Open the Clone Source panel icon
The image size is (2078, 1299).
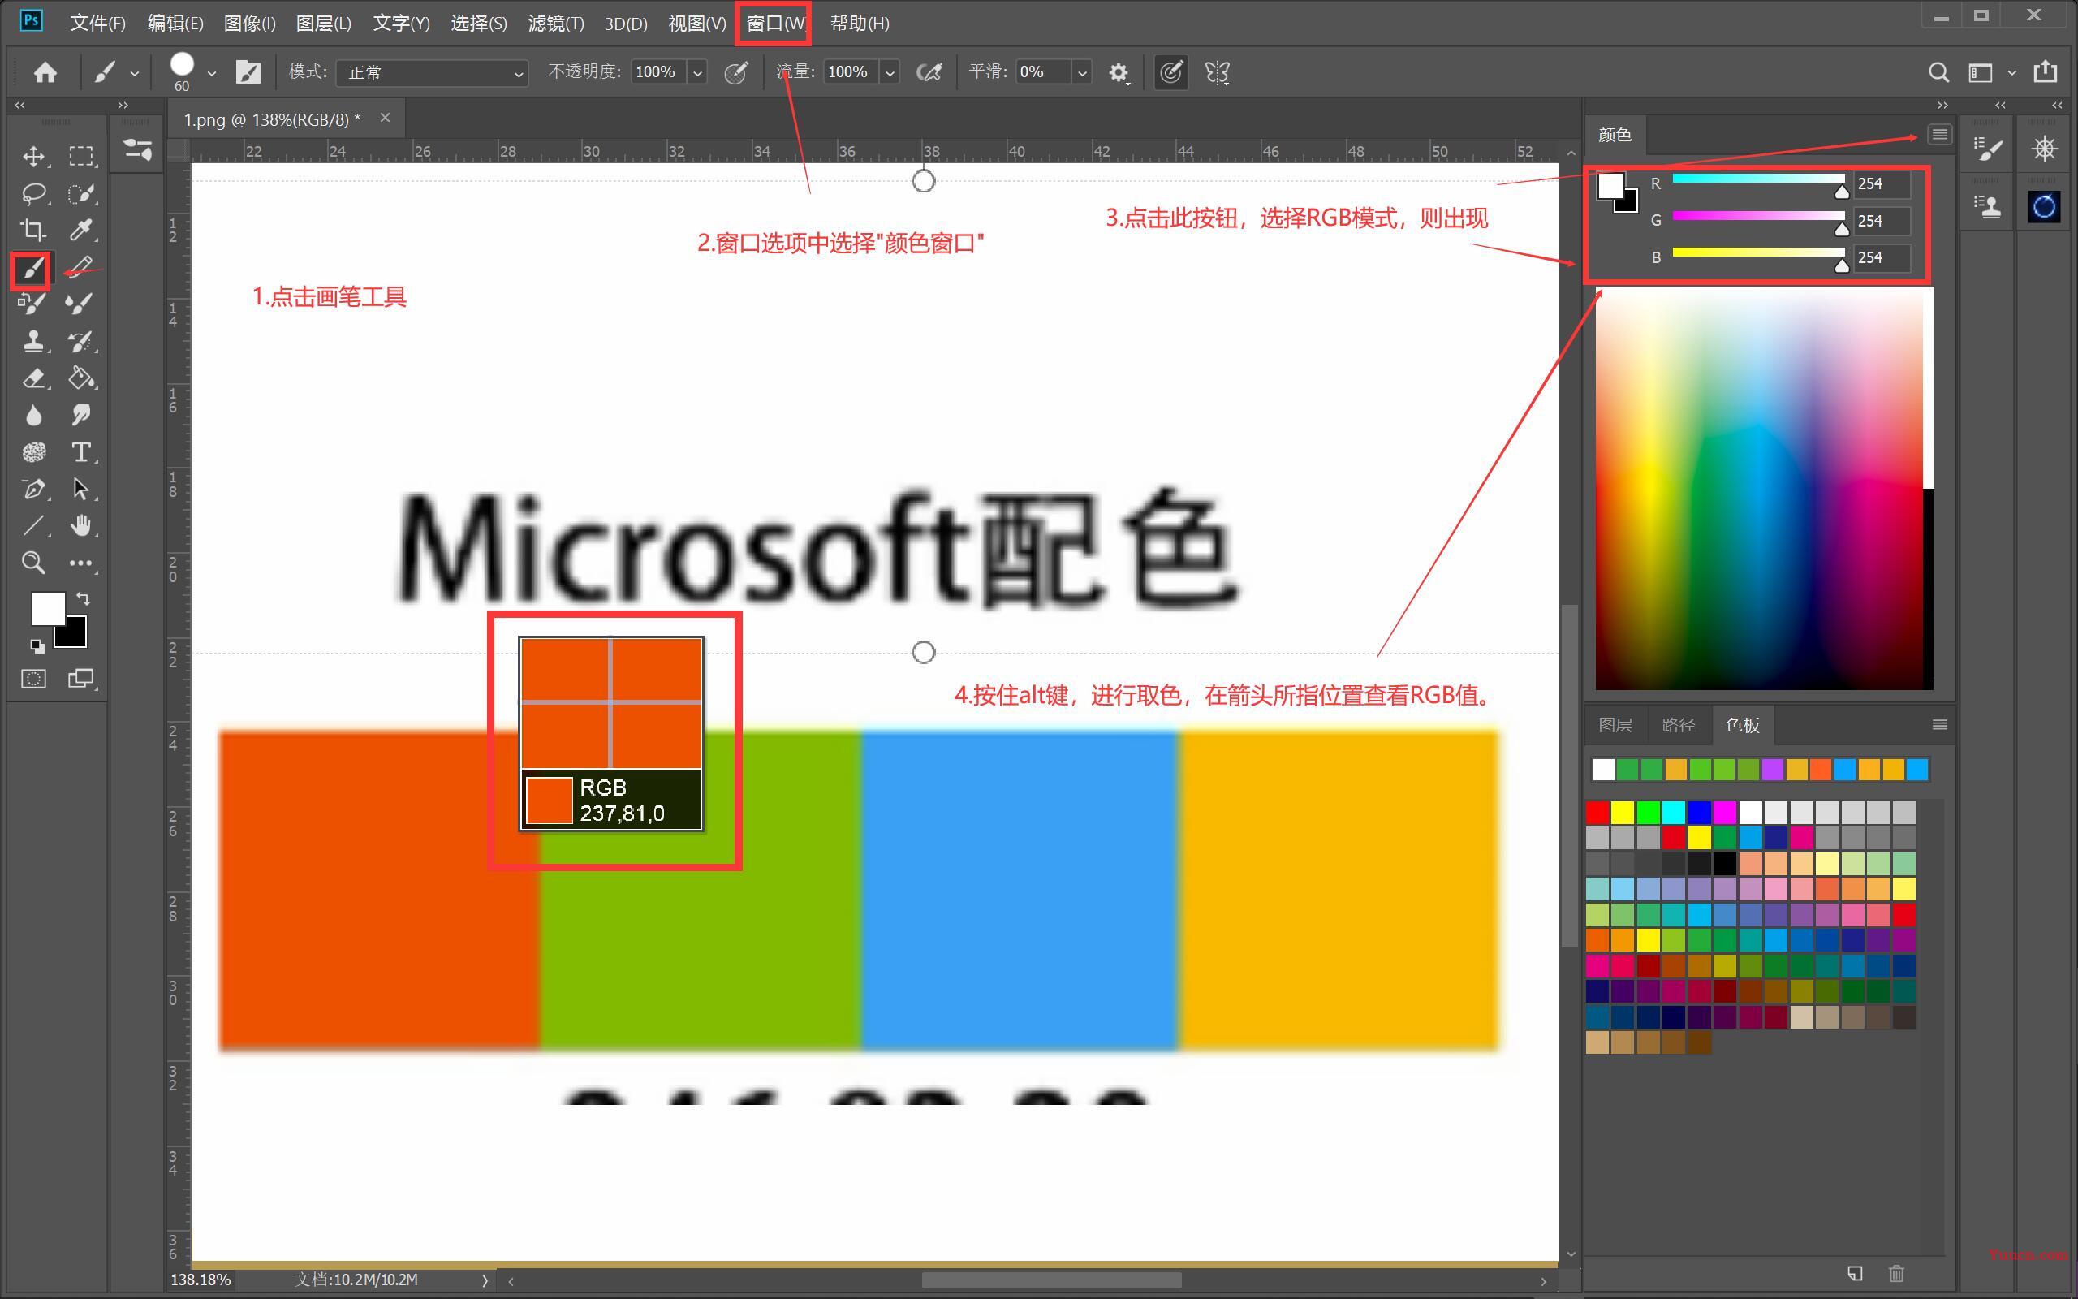pos(1988,206)
